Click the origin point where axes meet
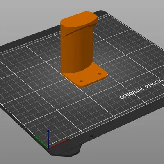Viewport: 164px width, 164px height. coord(48,148)
